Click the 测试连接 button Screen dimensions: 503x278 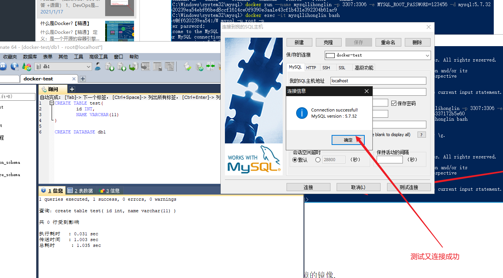(409, 187)
